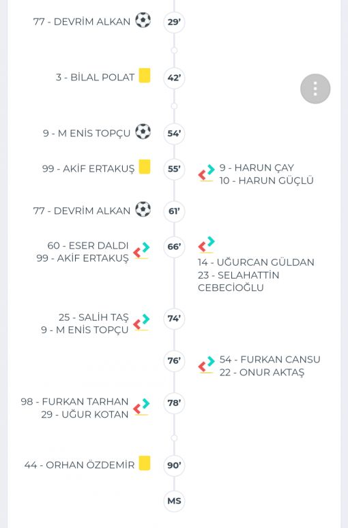The image size is (348, 528).
Task: Select the 54' minute marker
Action: pyautogui.click(x=174, y=134)
